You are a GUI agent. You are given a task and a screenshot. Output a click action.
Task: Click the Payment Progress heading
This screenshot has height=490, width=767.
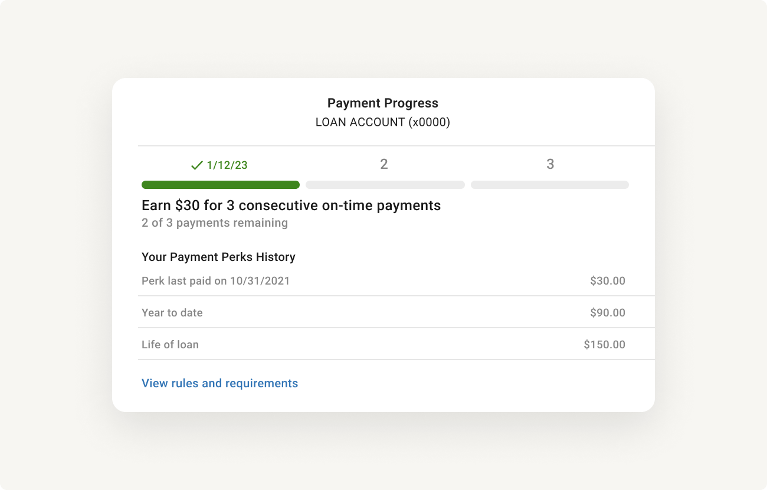(382, 103)
